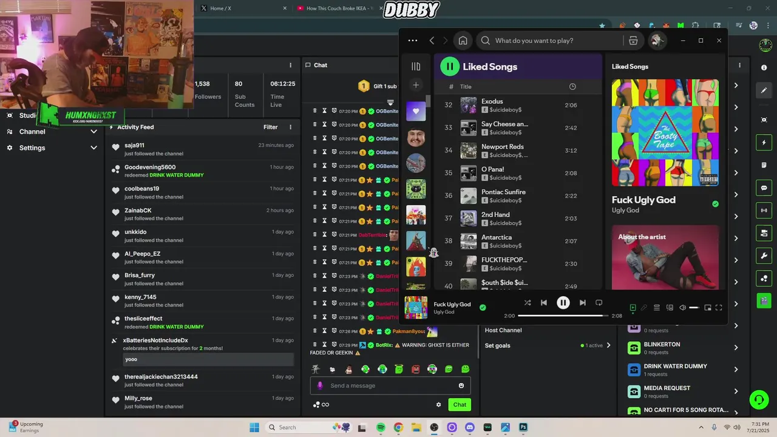Enter Spotify full screen mode
The width and height of the screenshot is (777, 437).
click(719, 308)
